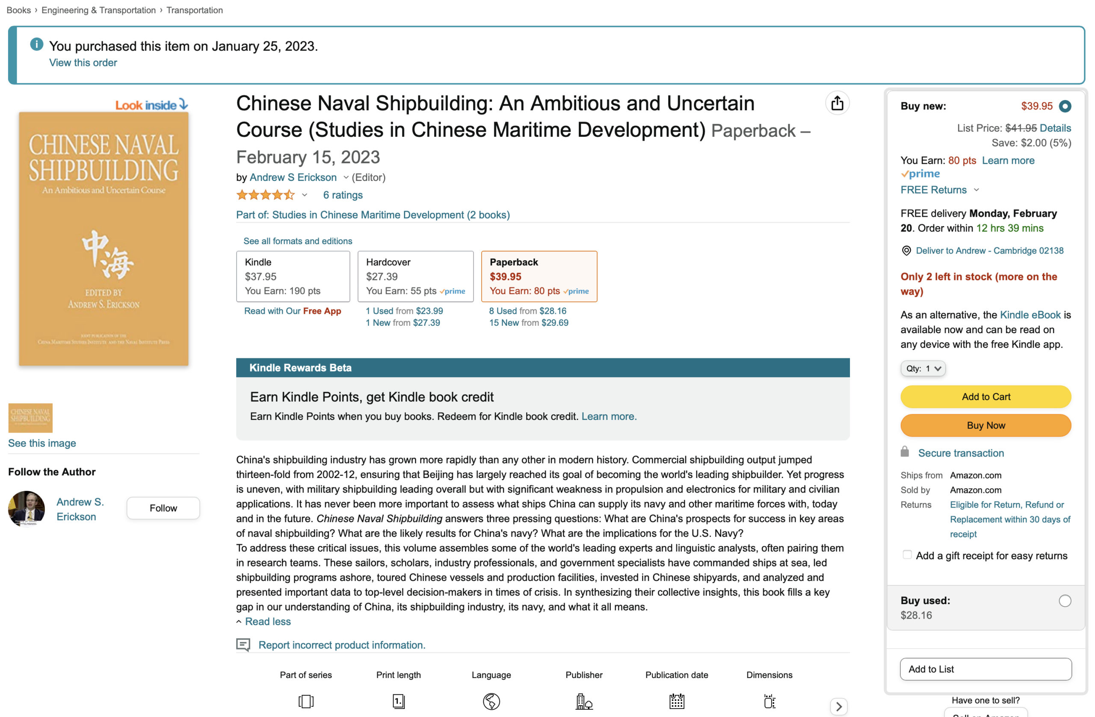Open the Kindle eBook alternative link
The width and height of the screenshot is (1095, 717).
click(1030, 315)
